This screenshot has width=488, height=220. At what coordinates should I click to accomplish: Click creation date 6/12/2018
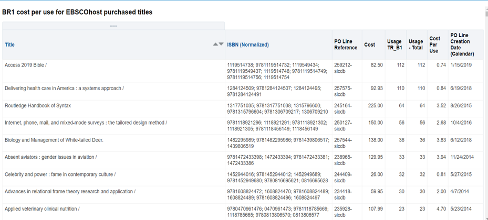(x=461, y=140)
